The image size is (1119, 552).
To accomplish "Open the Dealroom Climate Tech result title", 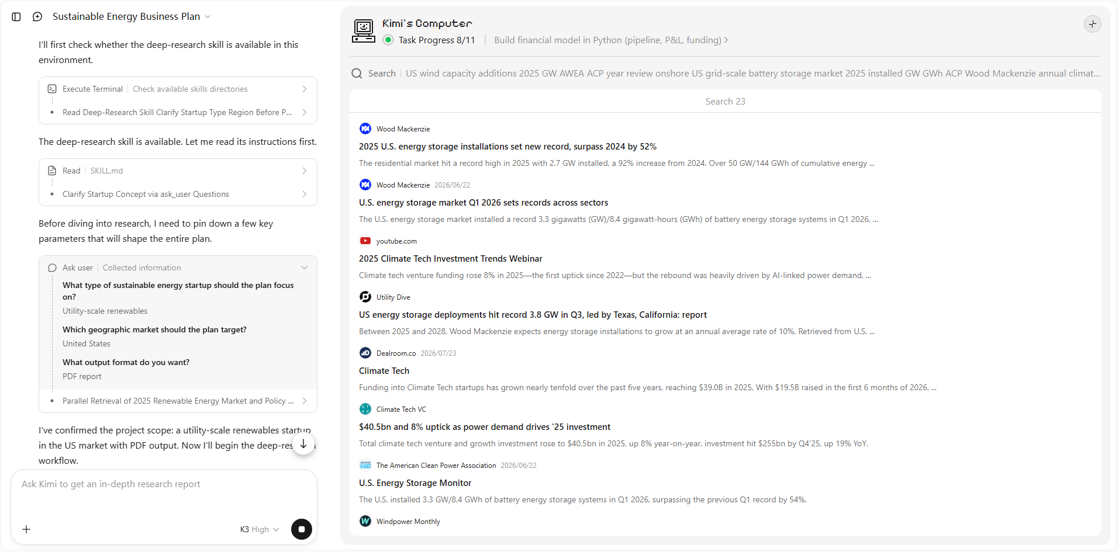I will coord(384,371).
